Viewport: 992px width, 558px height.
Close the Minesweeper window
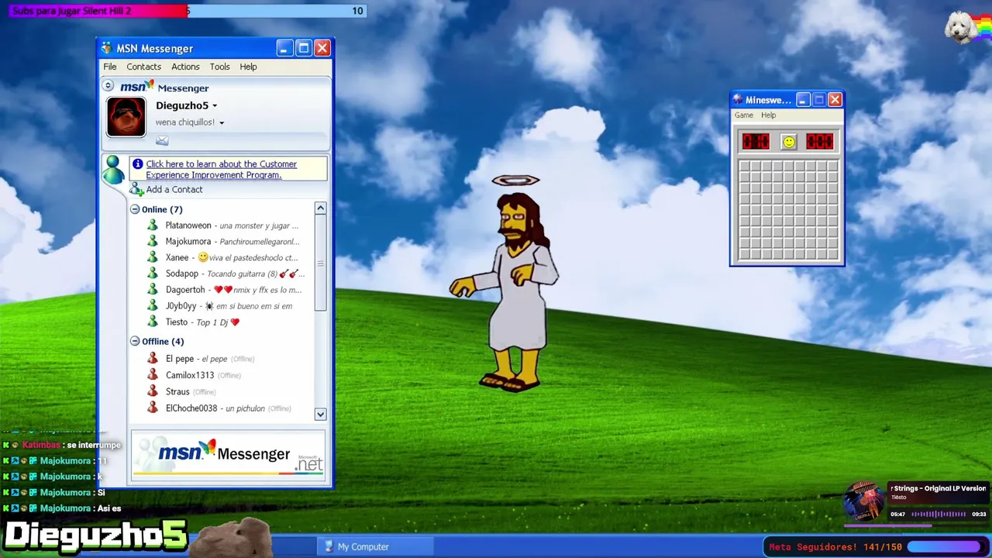(x=835, y=100)
